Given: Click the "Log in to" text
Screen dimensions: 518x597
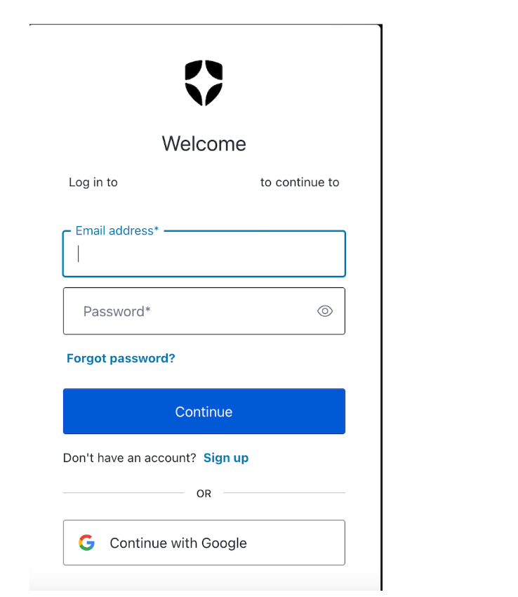Looking at the screenshot, I should coord(93,183).
